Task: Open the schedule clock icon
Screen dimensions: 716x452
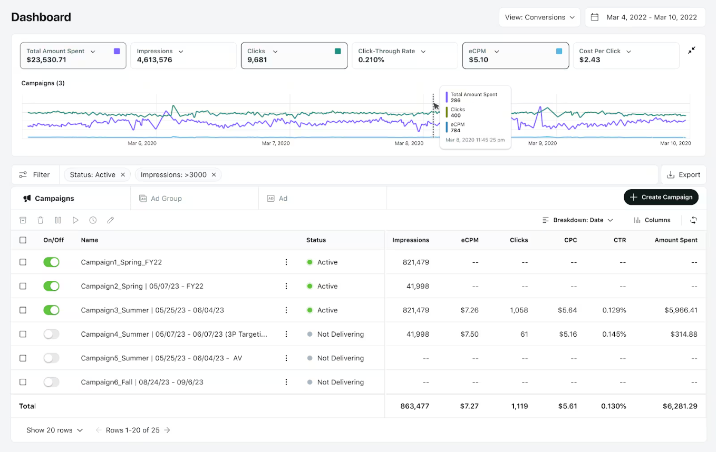Action: (x=93, y=220)
